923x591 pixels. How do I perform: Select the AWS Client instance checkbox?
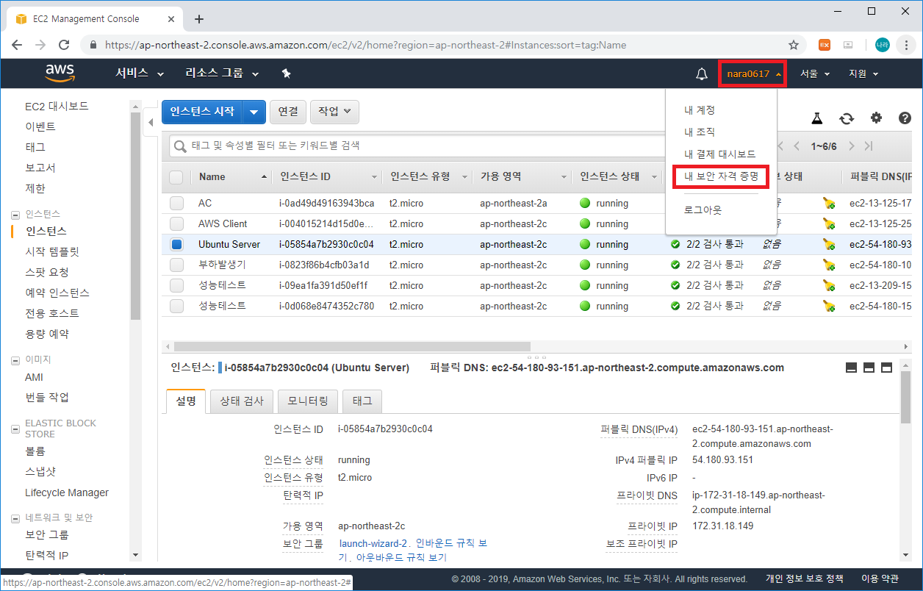pyautogui.click(x=176, y=224)
